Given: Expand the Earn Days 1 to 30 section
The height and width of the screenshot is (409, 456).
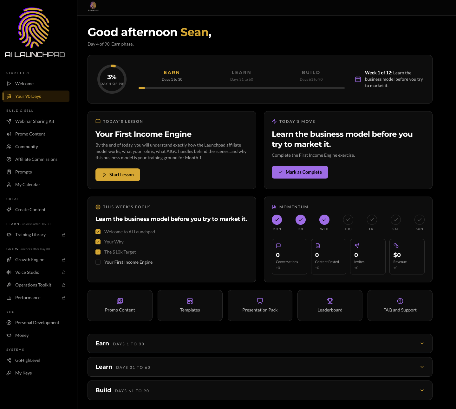Looking at the screenshot, I should (x=260, y=343).
